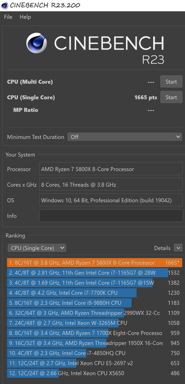The image size is (185, 384).
Task: Click the Your System section heading
Action: click(x=20, y=155)
